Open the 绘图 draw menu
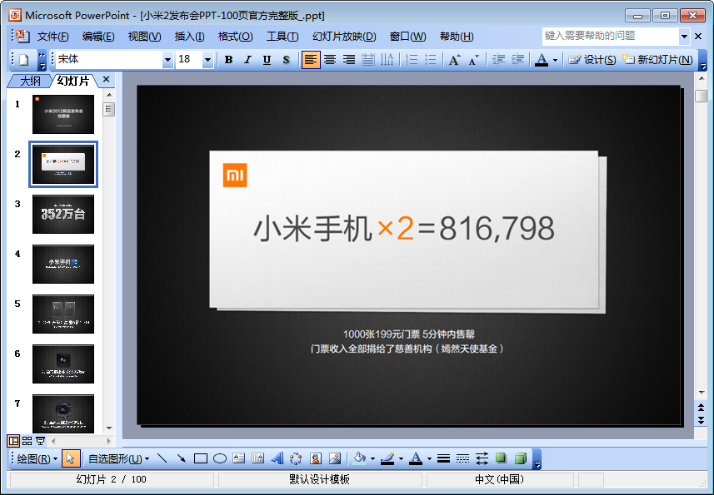 [x=37, y=458]
